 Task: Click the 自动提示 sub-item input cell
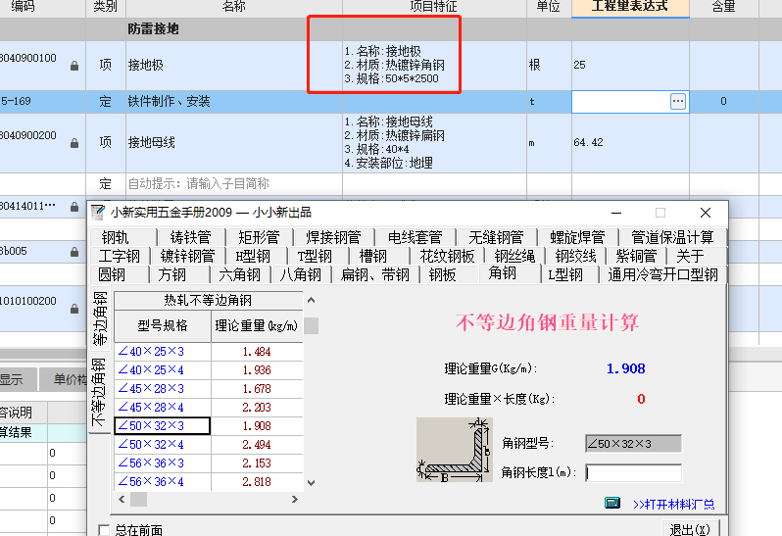point(234,183)
